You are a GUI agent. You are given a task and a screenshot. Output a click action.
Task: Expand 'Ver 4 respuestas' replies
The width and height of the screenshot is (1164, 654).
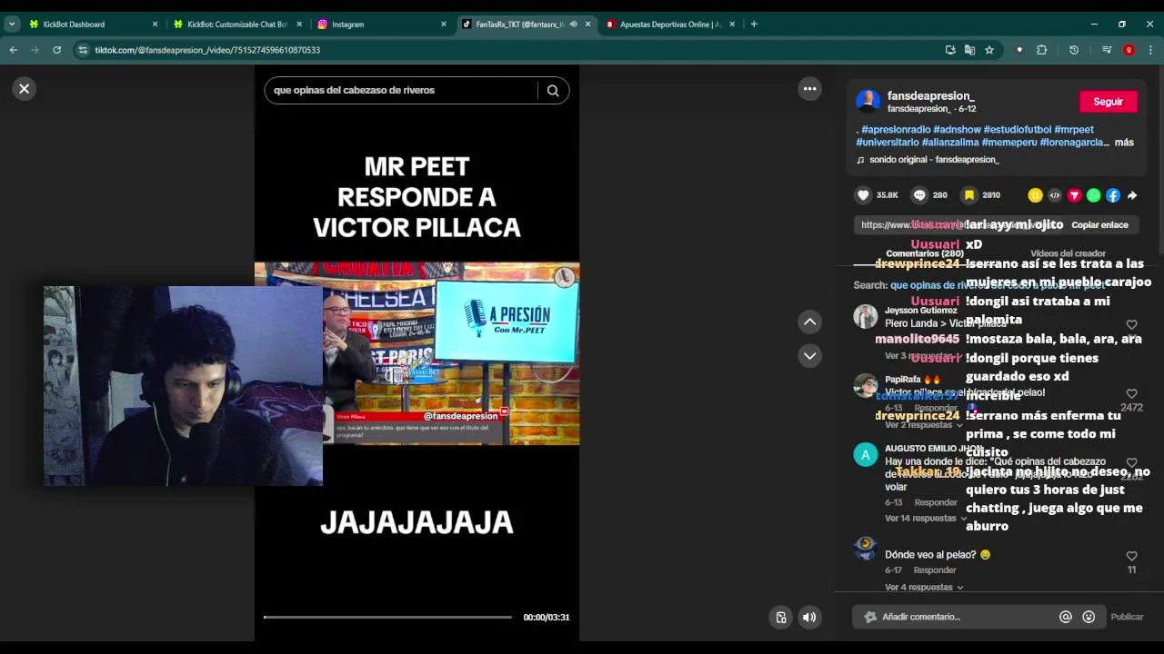923,587
